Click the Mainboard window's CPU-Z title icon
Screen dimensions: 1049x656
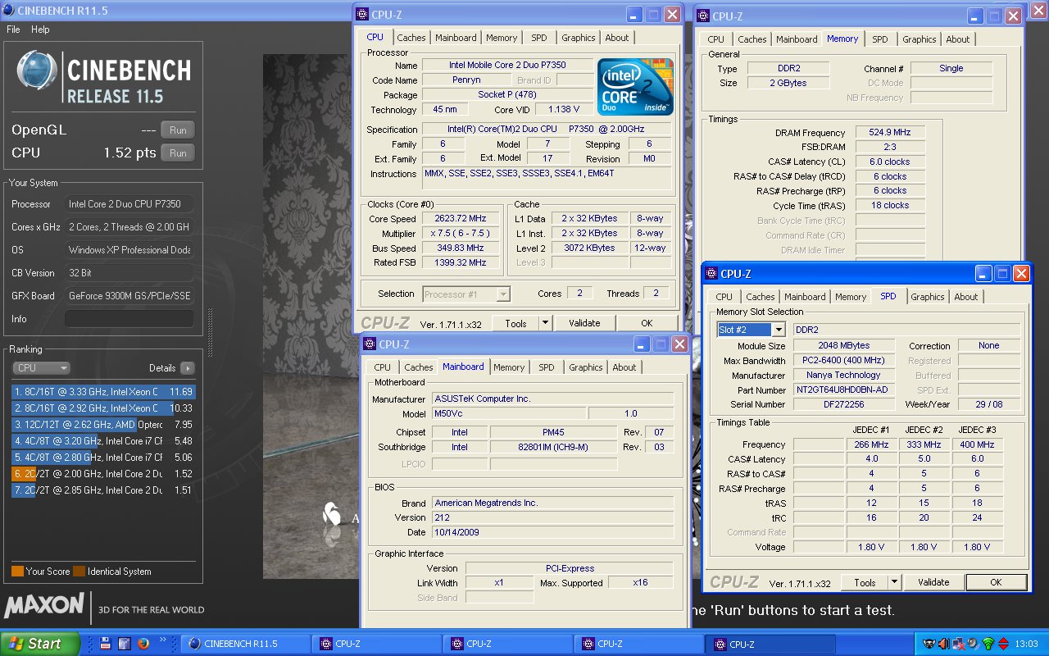pos(370,344)
